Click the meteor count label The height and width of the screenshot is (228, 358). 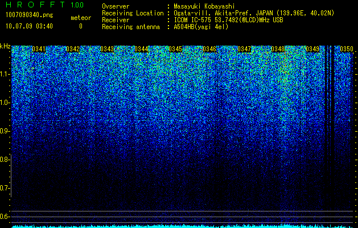click(x=81, y=18)
